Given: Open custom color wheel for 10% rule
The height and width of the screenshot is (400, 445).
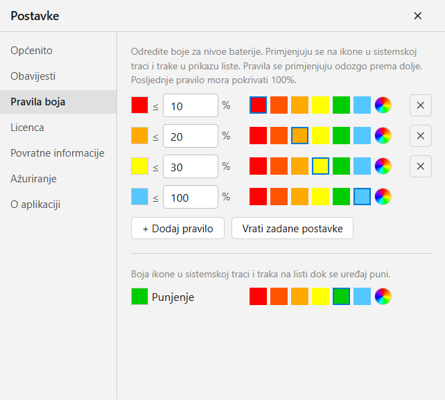Looking at the screenshot, I should coord(383,105).
